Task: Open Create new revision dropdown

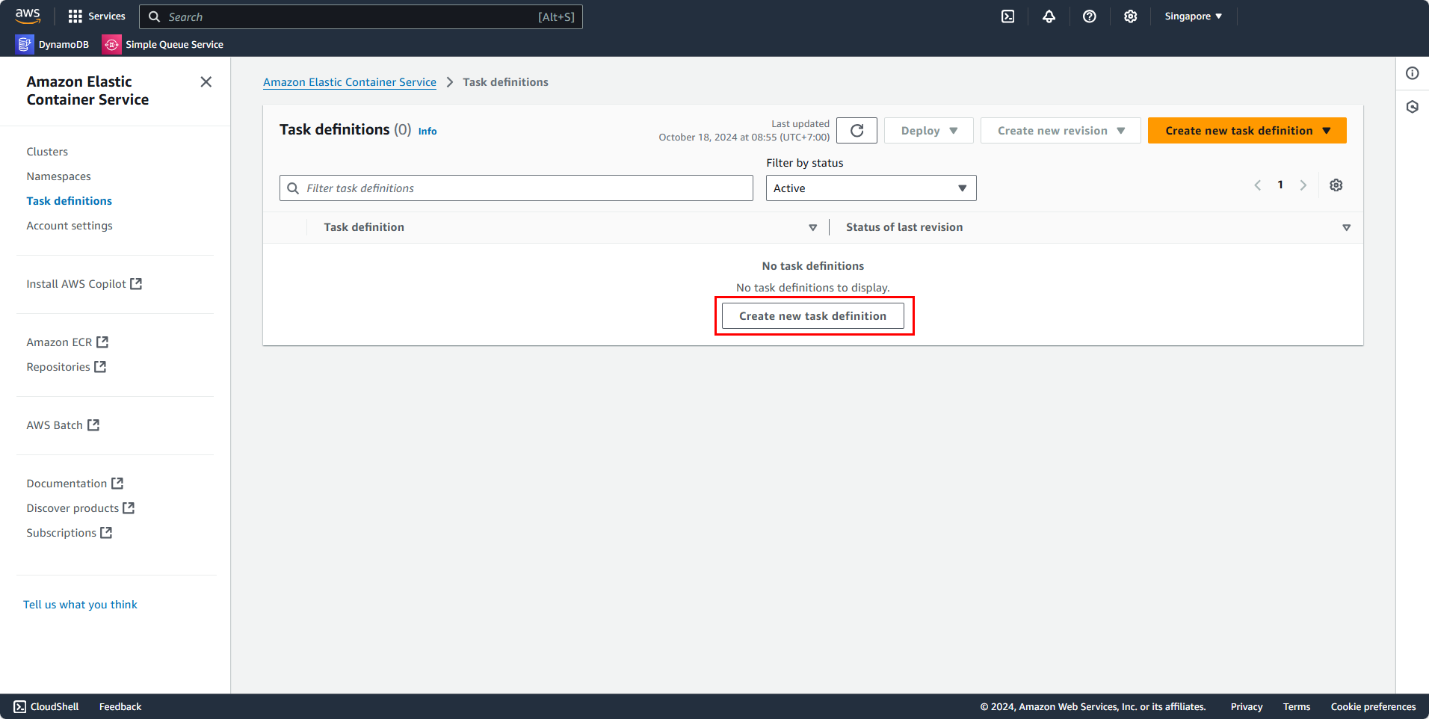Action: tap(1061, 131)
